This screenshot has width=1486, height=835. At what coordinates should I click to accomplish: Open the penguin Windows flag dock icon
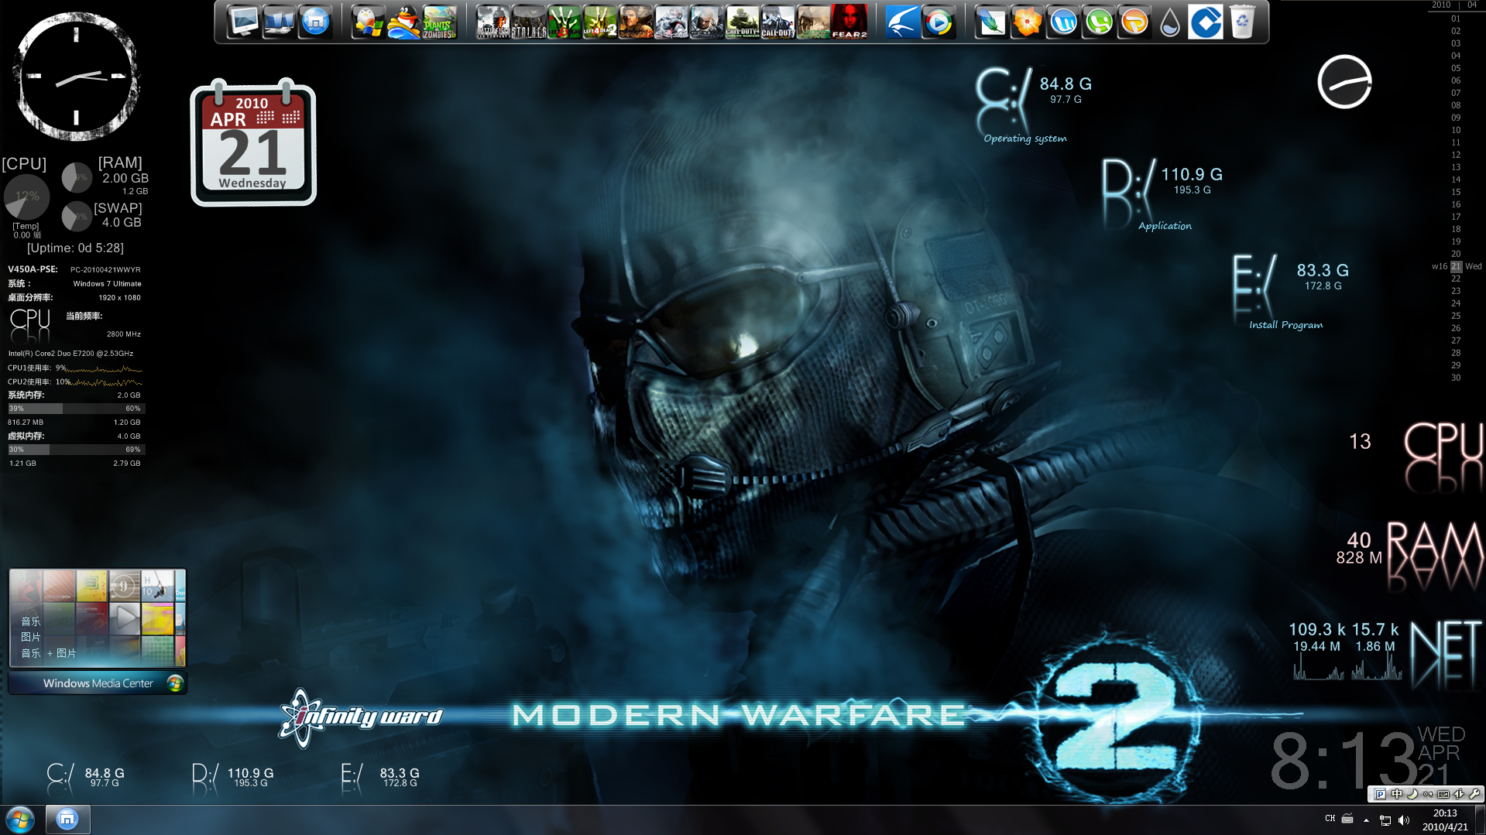click(367, 22)
